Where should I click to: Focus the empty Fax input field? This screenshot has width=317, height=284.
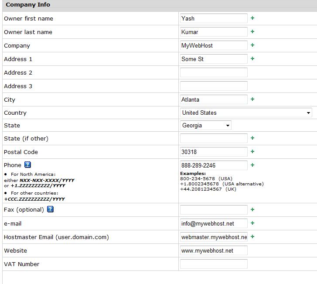(x=214, y=210)
